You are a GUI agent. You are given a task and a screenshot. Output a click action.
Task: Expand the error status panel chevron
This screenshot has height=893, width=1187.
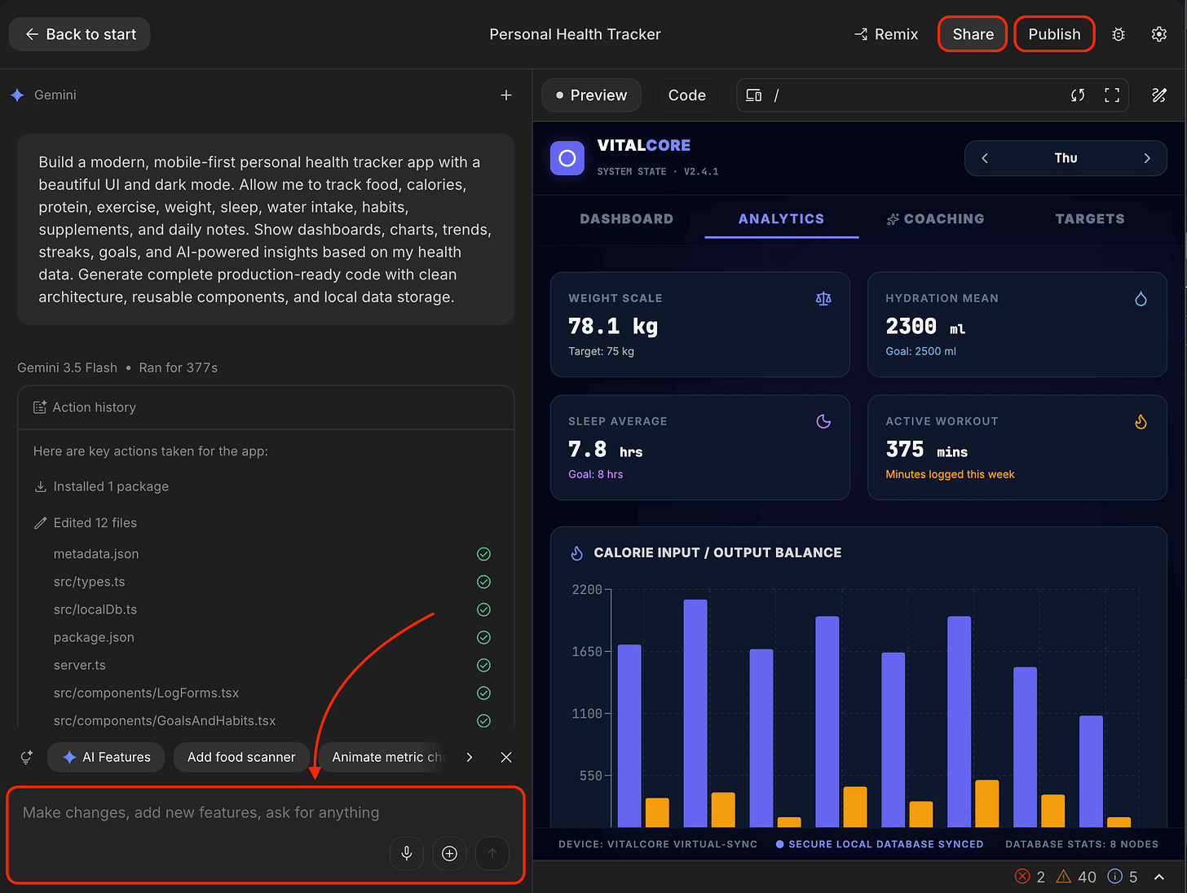[1158, 877]
